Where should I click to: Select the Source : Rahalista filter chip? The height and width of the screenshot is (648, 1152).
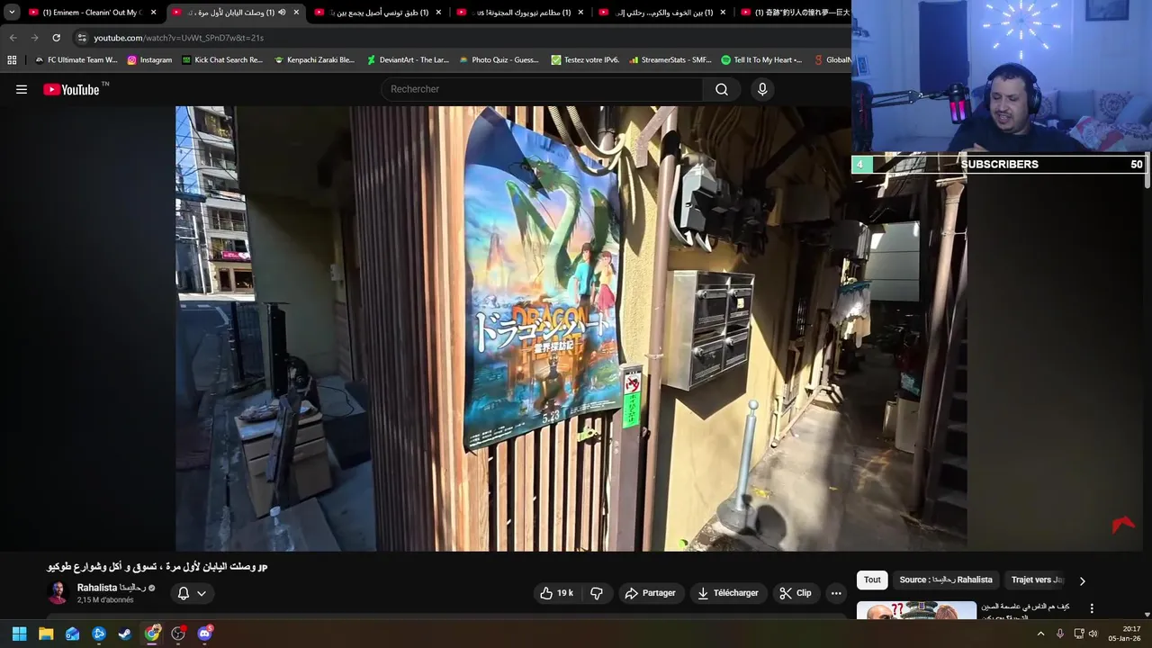click(946, 580)
